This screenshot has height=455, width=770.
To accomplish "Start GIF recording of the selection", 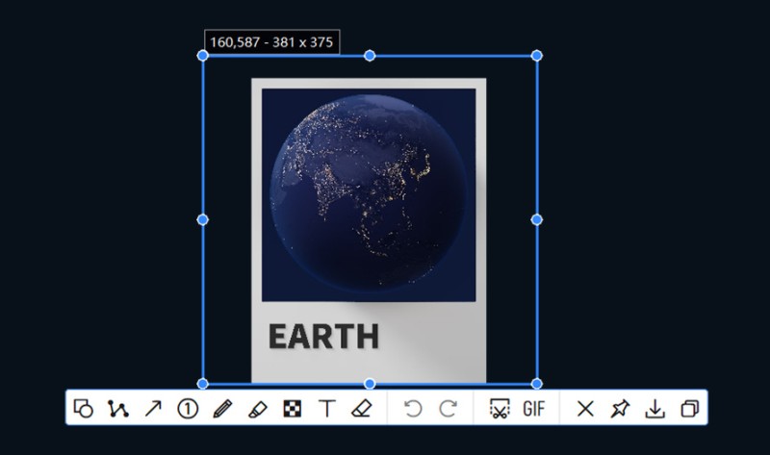I will (533, 408).
